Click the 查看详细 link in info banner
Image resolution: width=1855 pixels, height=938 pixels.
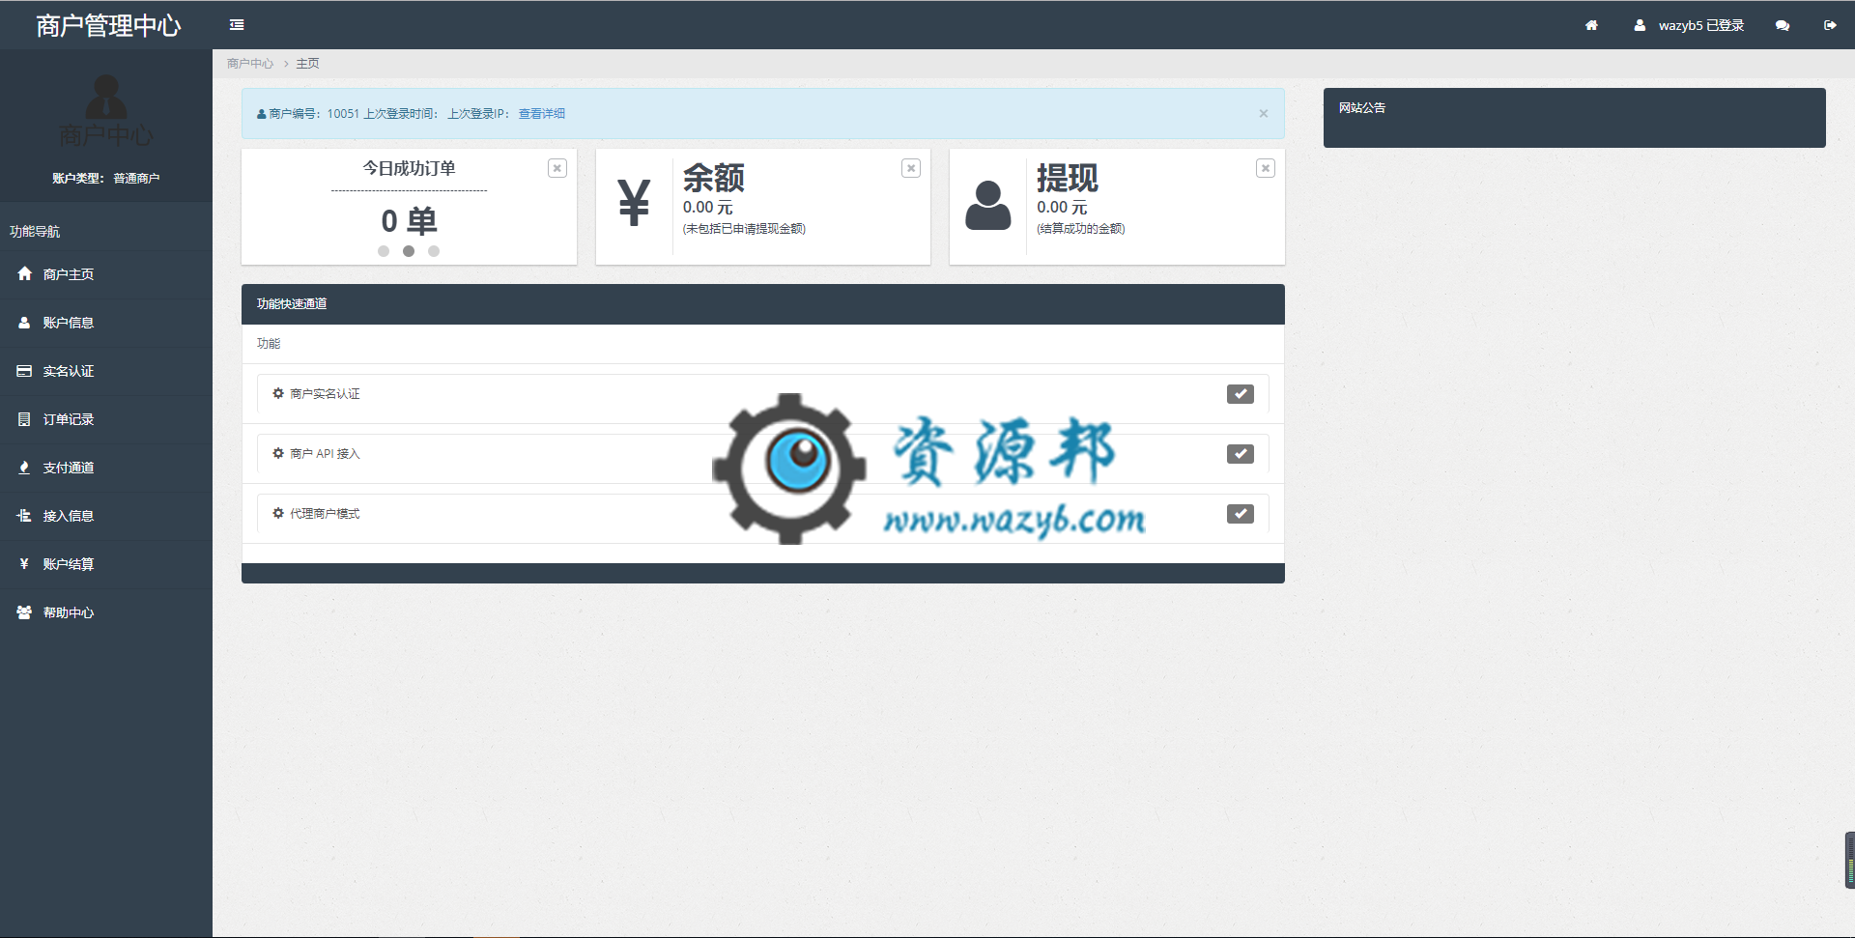(542, 114)
